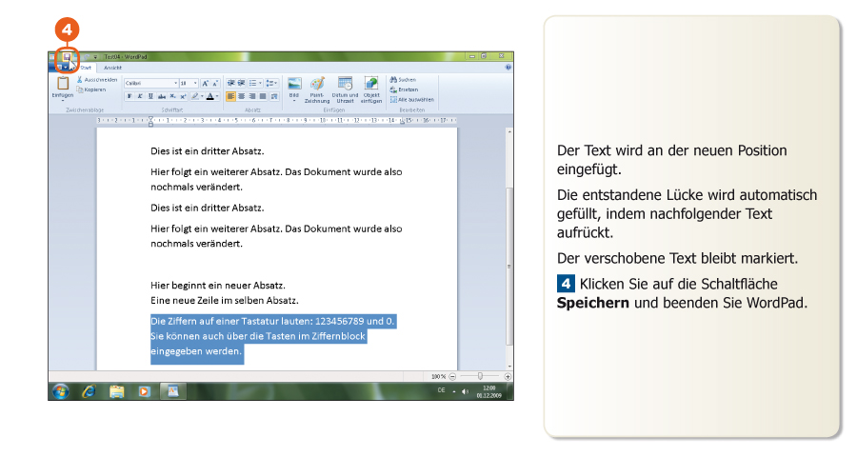This screenshot has height=457, width=857.
Task: Enable left text alignment
Action: [230, 96]
